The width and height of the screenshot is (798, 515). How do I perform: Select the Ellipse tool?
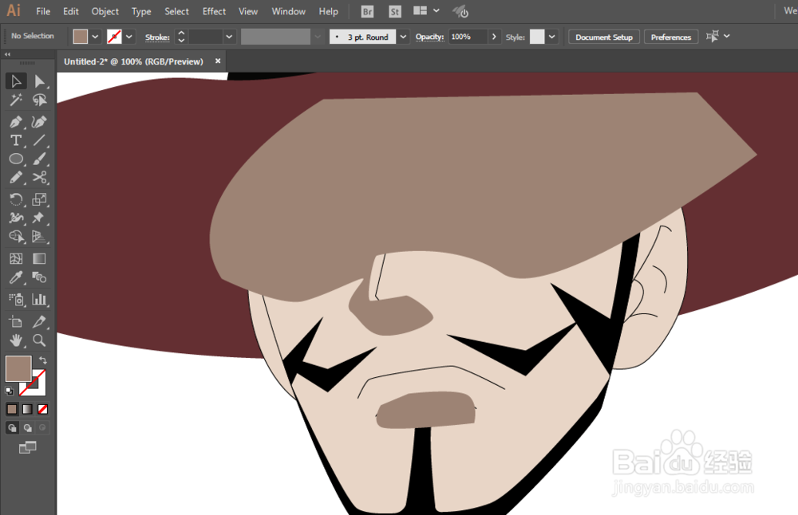(x=16, y=159)
